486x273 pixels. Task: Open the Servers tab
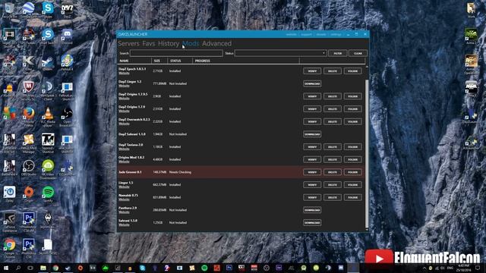128,44
